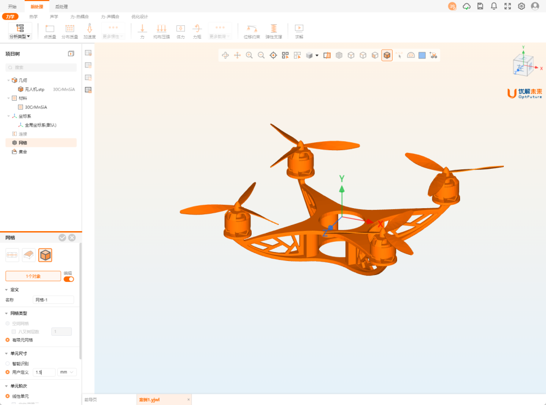Open 分析类型 analysis type dropdown

[20, 31]
